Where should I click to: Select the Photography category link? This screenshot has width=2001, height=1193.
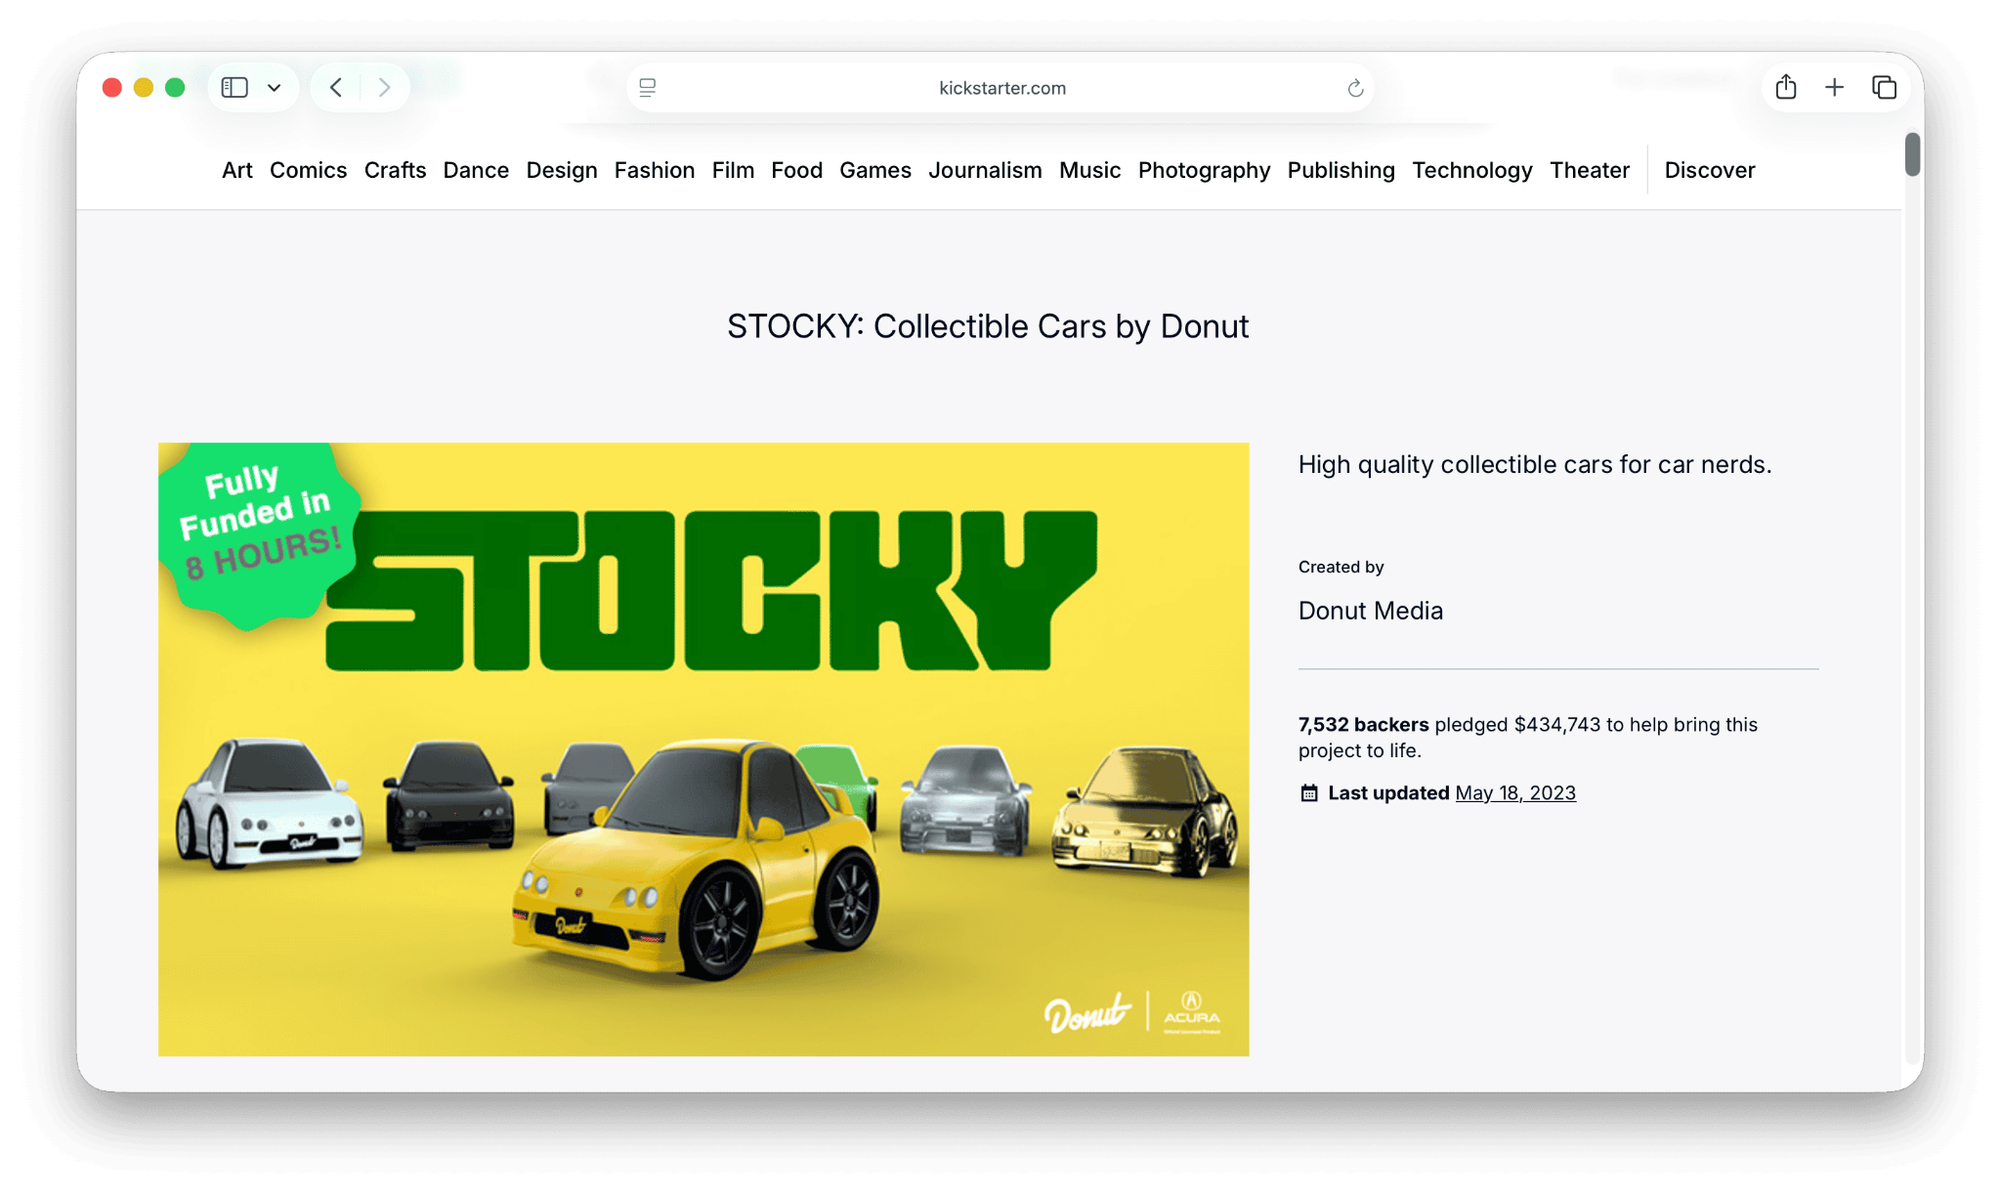pyautogui.click(x=1205, y=170)
